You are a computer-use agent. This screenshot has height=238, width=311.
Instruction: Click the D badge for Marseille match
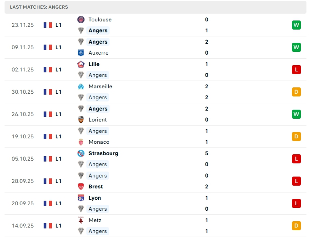296,92
